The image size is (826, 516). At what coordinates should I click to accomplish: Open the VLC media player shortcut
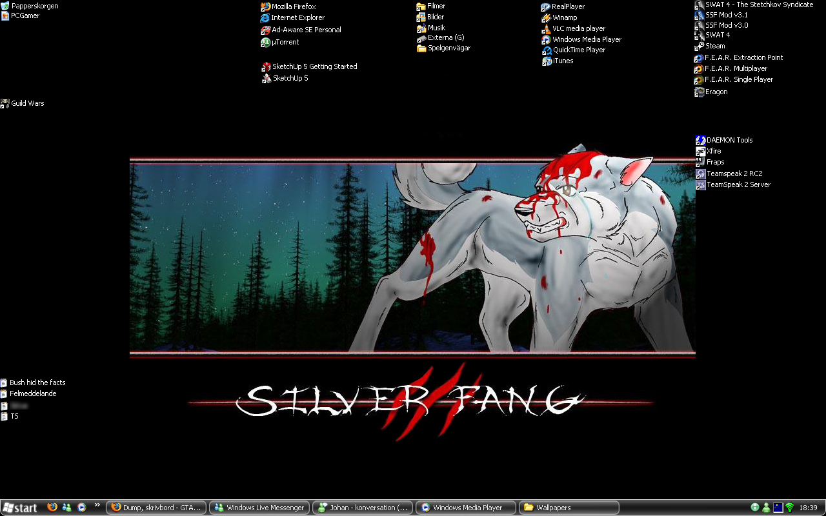coord(574,28)
